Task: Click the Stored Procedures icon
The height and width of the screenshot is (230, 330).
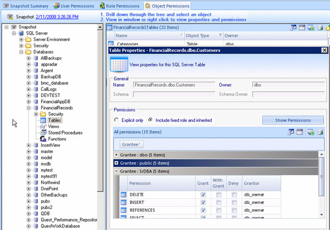Action: click(43, 133)
